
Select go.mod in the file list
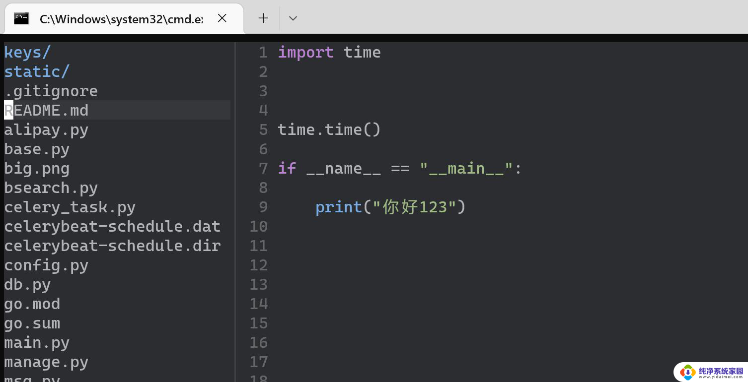32,304
